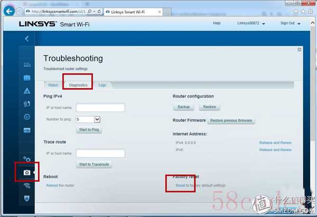The image size is (317, 217).
Task: Switch to the Status tab
Action: (x=53, y=85)
